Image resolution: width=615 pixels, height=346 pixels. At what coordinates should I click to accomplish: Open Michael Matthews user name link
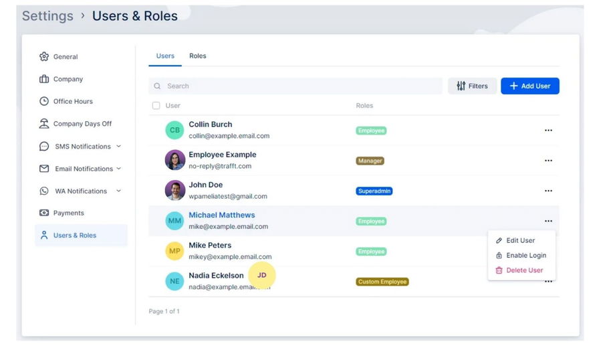point(221,215)
